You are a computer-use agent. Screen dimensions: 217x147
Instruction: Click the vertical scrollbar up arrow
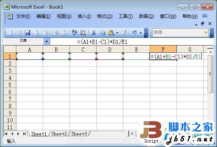tap(211, 52)
